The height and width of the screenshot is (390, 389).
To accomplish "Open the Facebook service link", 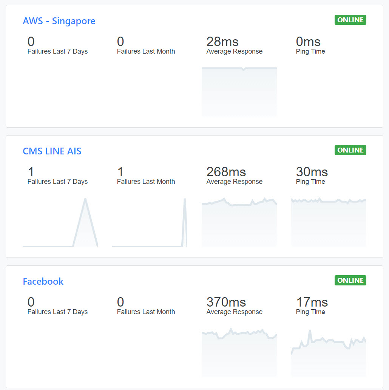I will [x=43, y=281].
